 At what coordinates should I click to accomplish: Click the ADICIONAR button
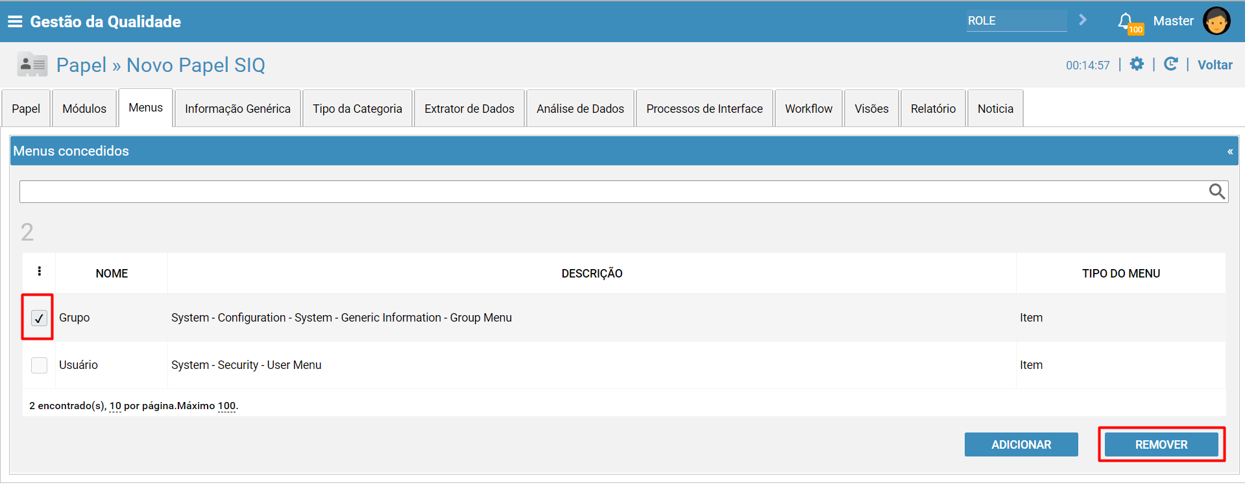(1021, 445)
